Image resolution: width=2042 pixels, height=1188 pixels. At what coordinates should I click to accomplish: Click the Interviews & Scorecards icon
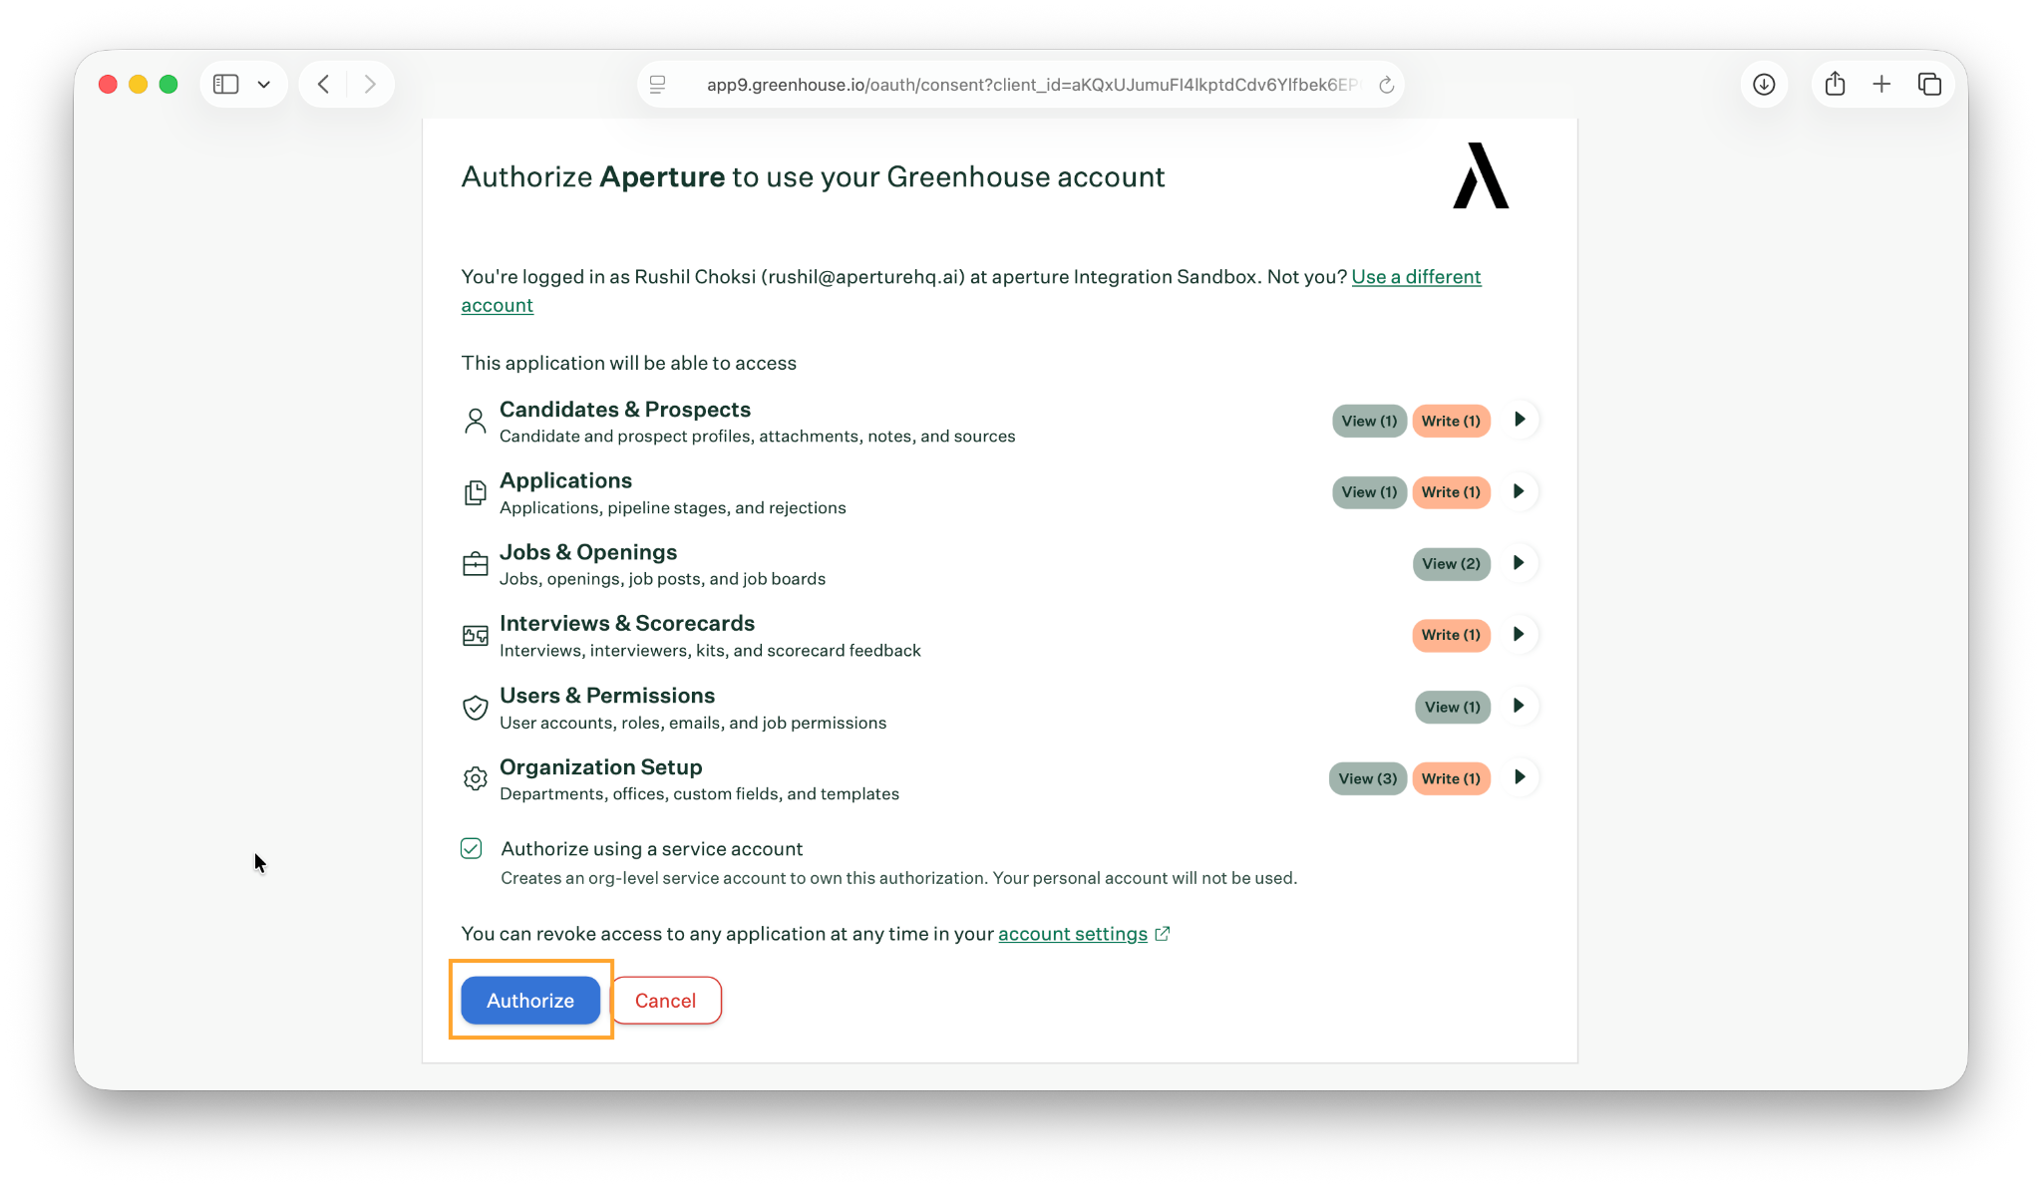tap(476, 636)
